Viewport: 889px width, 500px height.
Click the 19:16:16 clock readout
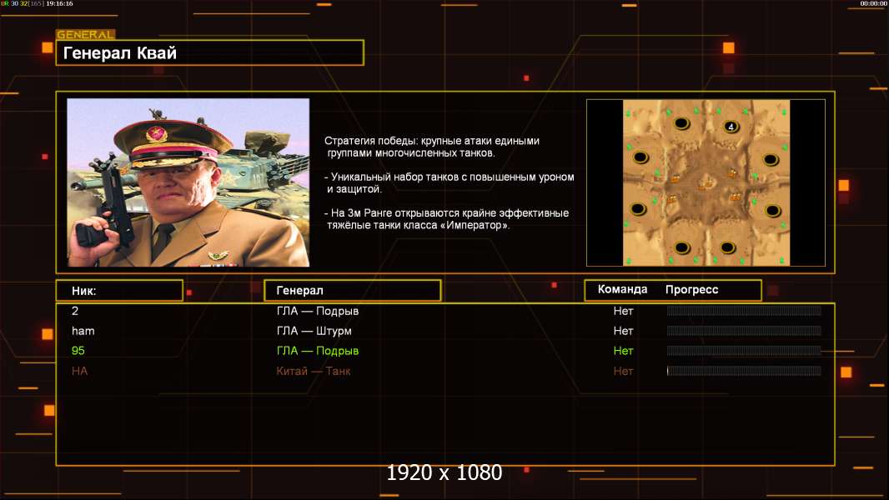(59, 3)
